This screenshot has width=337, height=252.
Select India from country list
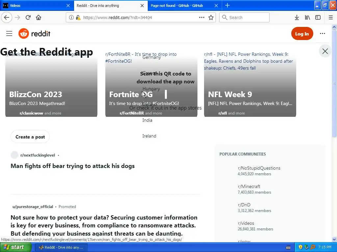(x=147, y=120)
